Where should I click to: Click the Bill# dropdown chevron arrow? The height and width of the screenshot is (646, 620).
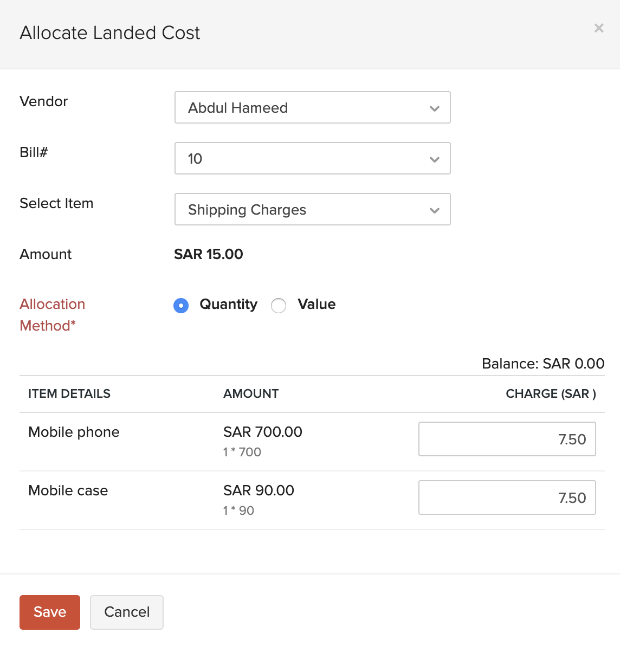pyautogui.click(x=434, y=159)
